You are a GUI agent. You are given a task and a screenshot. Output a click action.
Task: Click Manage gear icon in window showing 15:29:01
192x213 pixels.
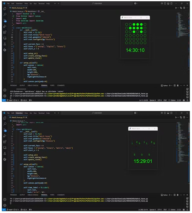pyautogui.click(x=5, y=205)
